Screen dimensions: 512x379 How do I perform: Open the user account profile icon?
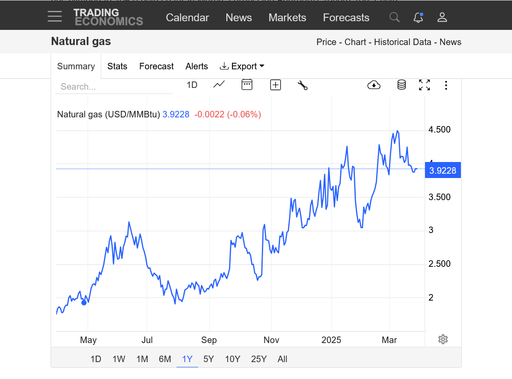click(x=442, y=17)
